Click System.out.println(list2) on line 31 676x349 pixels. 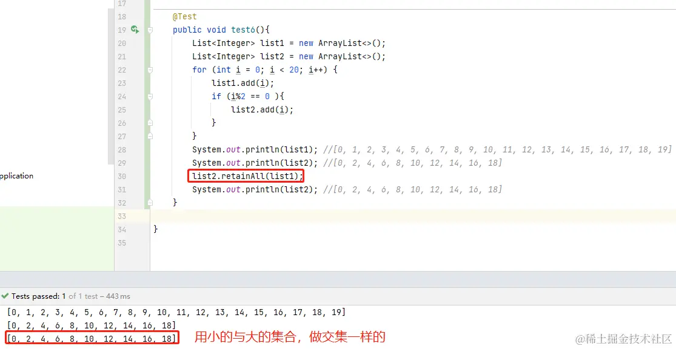tap(255, 189)
